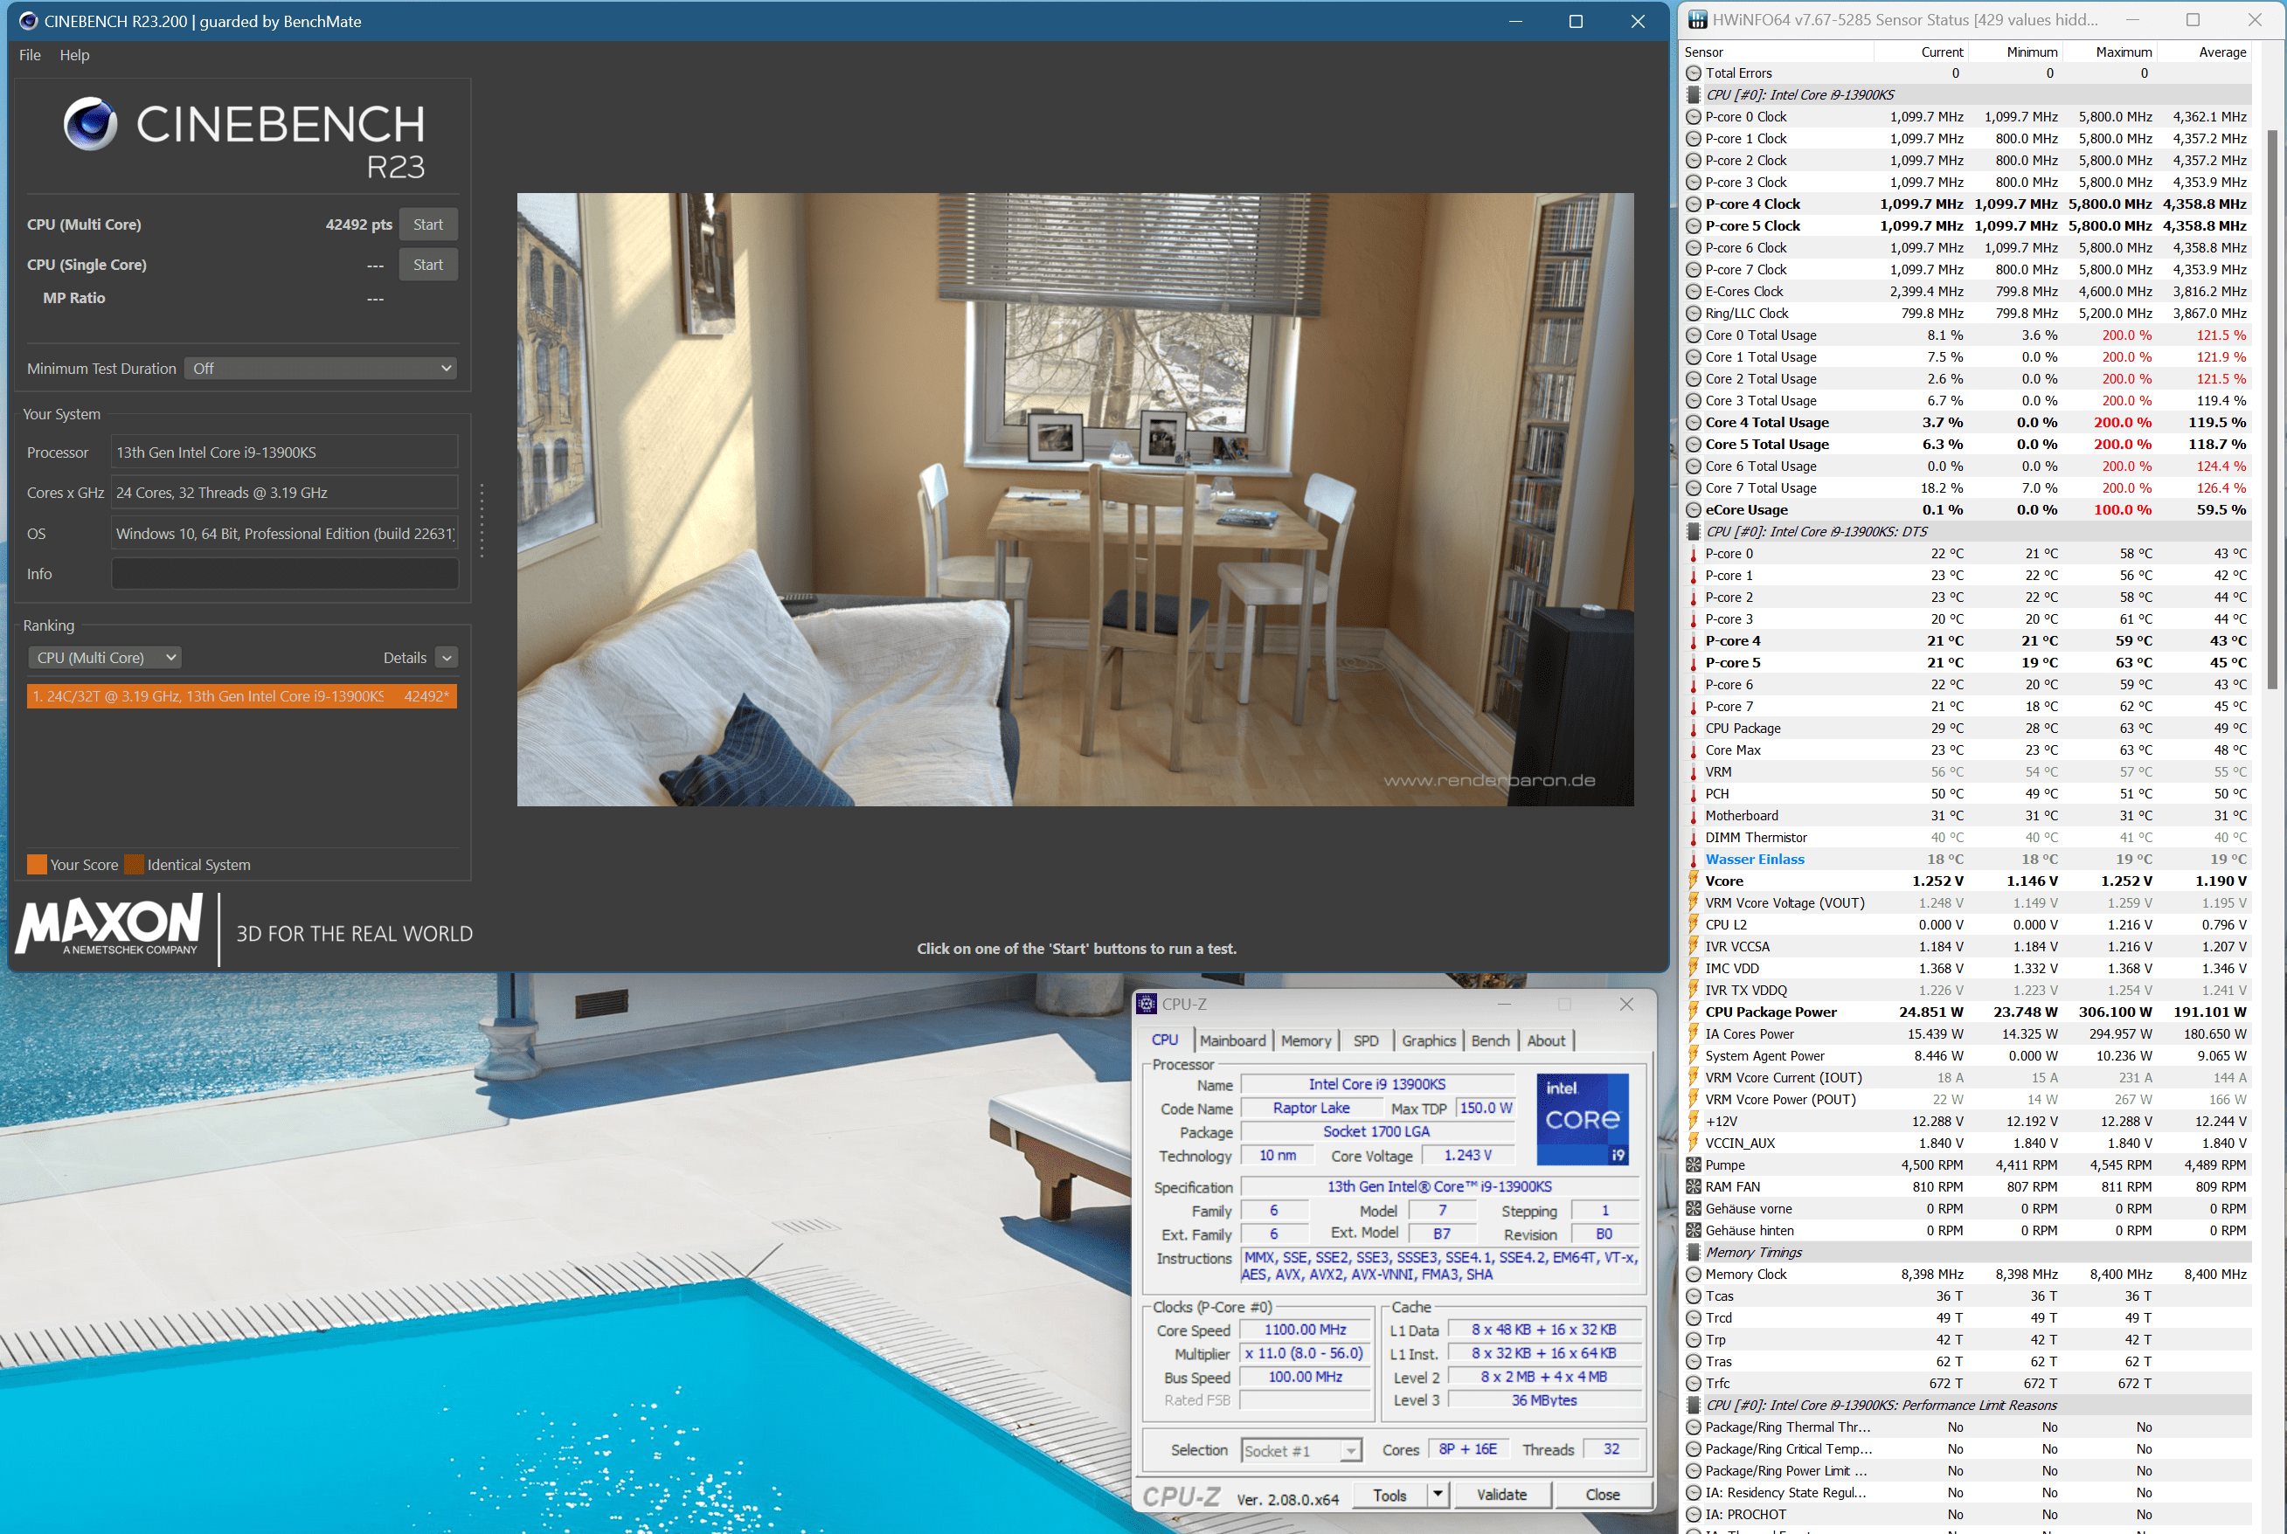Click the rendered room image in Cinebench

tap(1075, 500)
